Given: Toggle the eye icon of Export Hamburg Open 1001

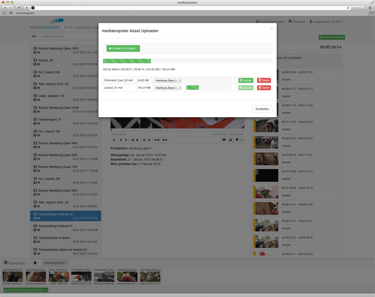Looking at the screenshot, I should tap(39, 53).
